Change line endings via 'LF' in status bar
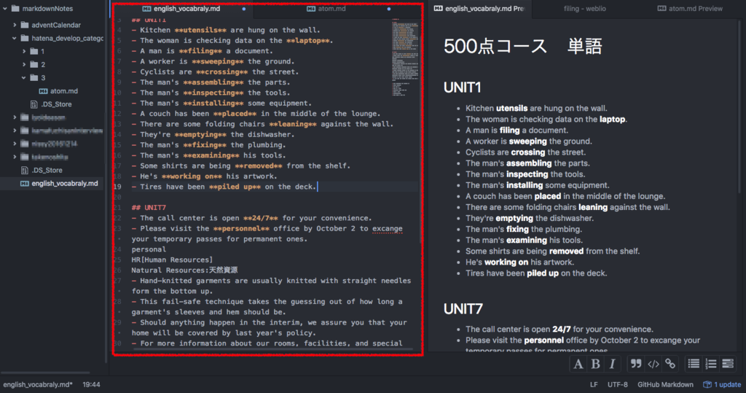Screen dimensions: 746x393 coord(594,384)
